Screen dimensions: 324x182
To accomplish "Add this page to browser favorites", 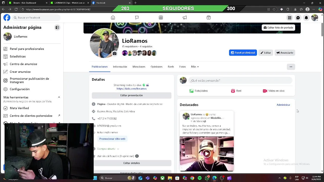I will [x=274, y=9].
